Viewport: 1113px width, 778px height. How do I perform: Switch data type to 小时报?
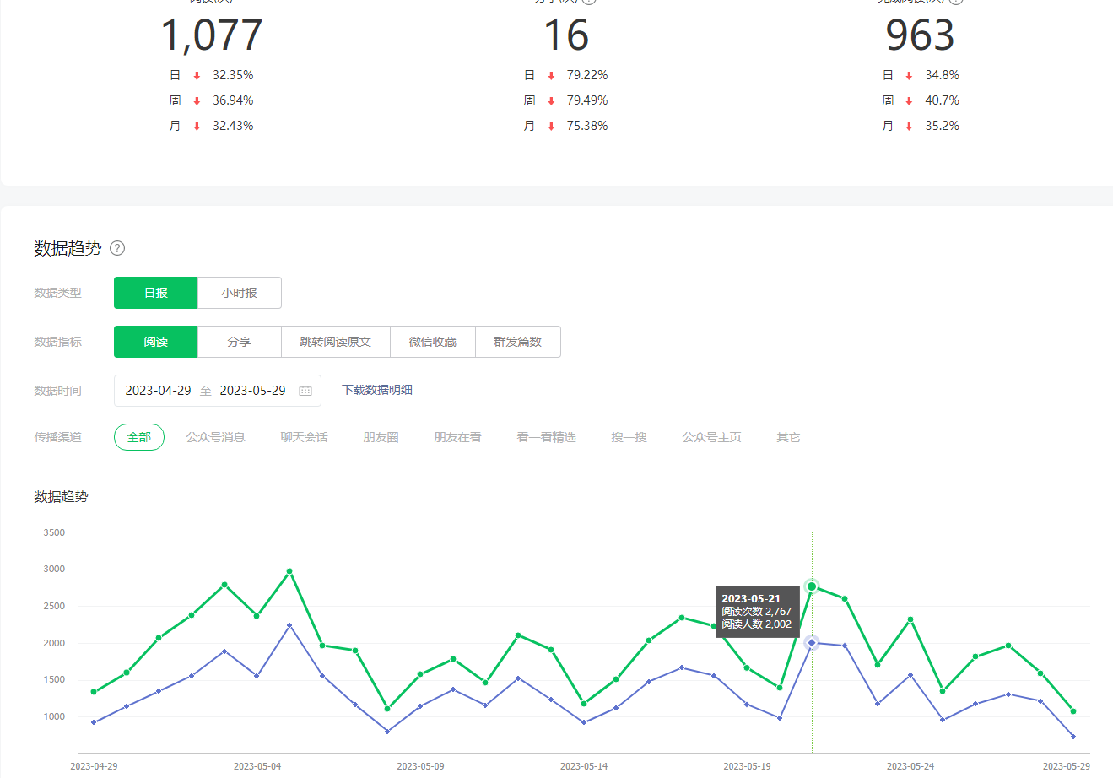pos(240,293)
